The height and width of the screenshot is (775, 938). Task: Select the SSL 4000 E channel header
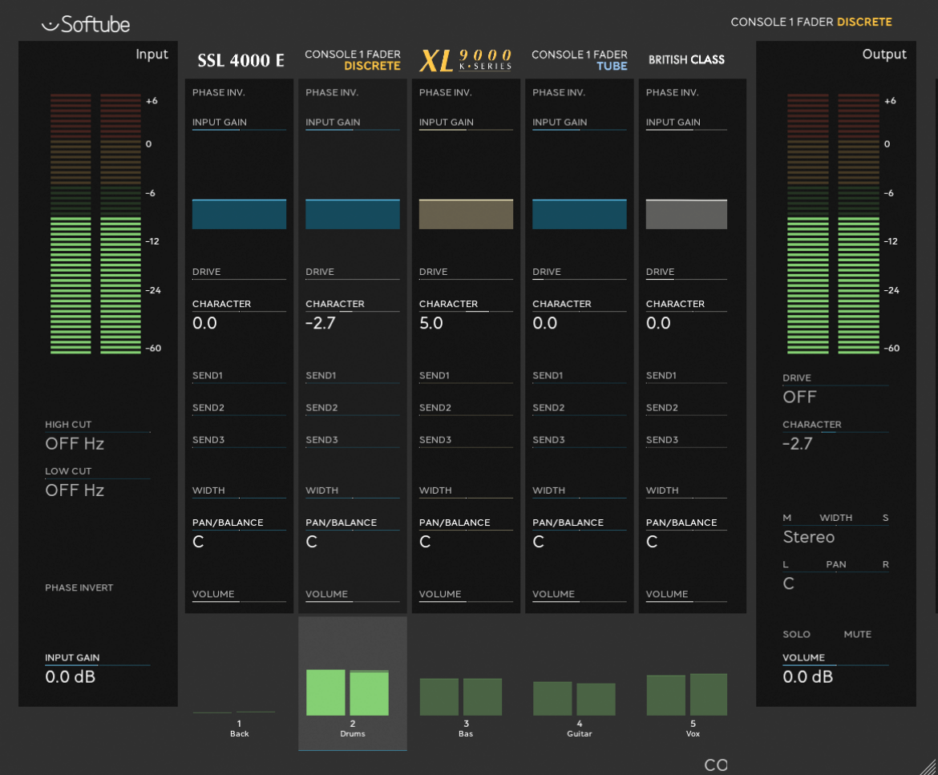(x=241, y=60)
